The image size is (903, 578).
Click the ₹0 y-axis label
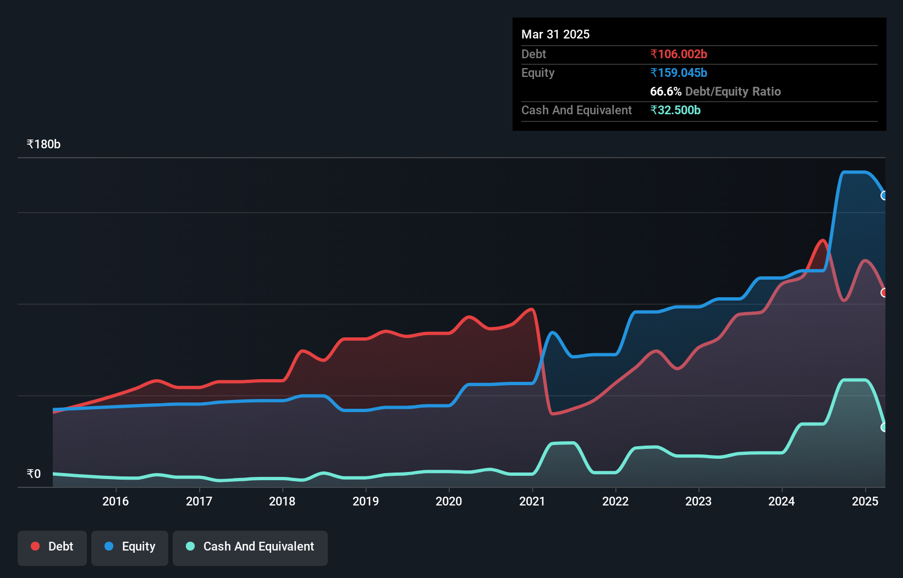[x=34, y=474]
